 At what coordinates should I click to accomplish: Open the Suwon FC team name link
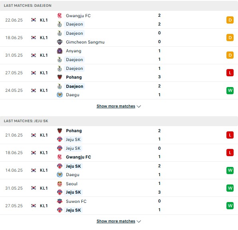76,201
